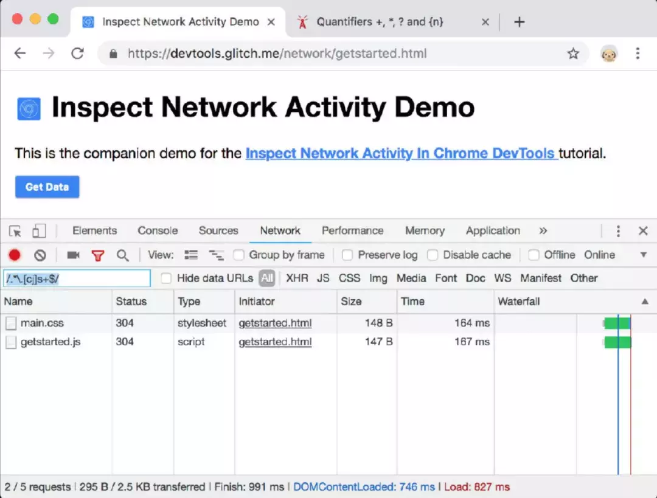Bookmark this page with the star icon
Viewport: 657px width, 498px height.
coord(573,53)
